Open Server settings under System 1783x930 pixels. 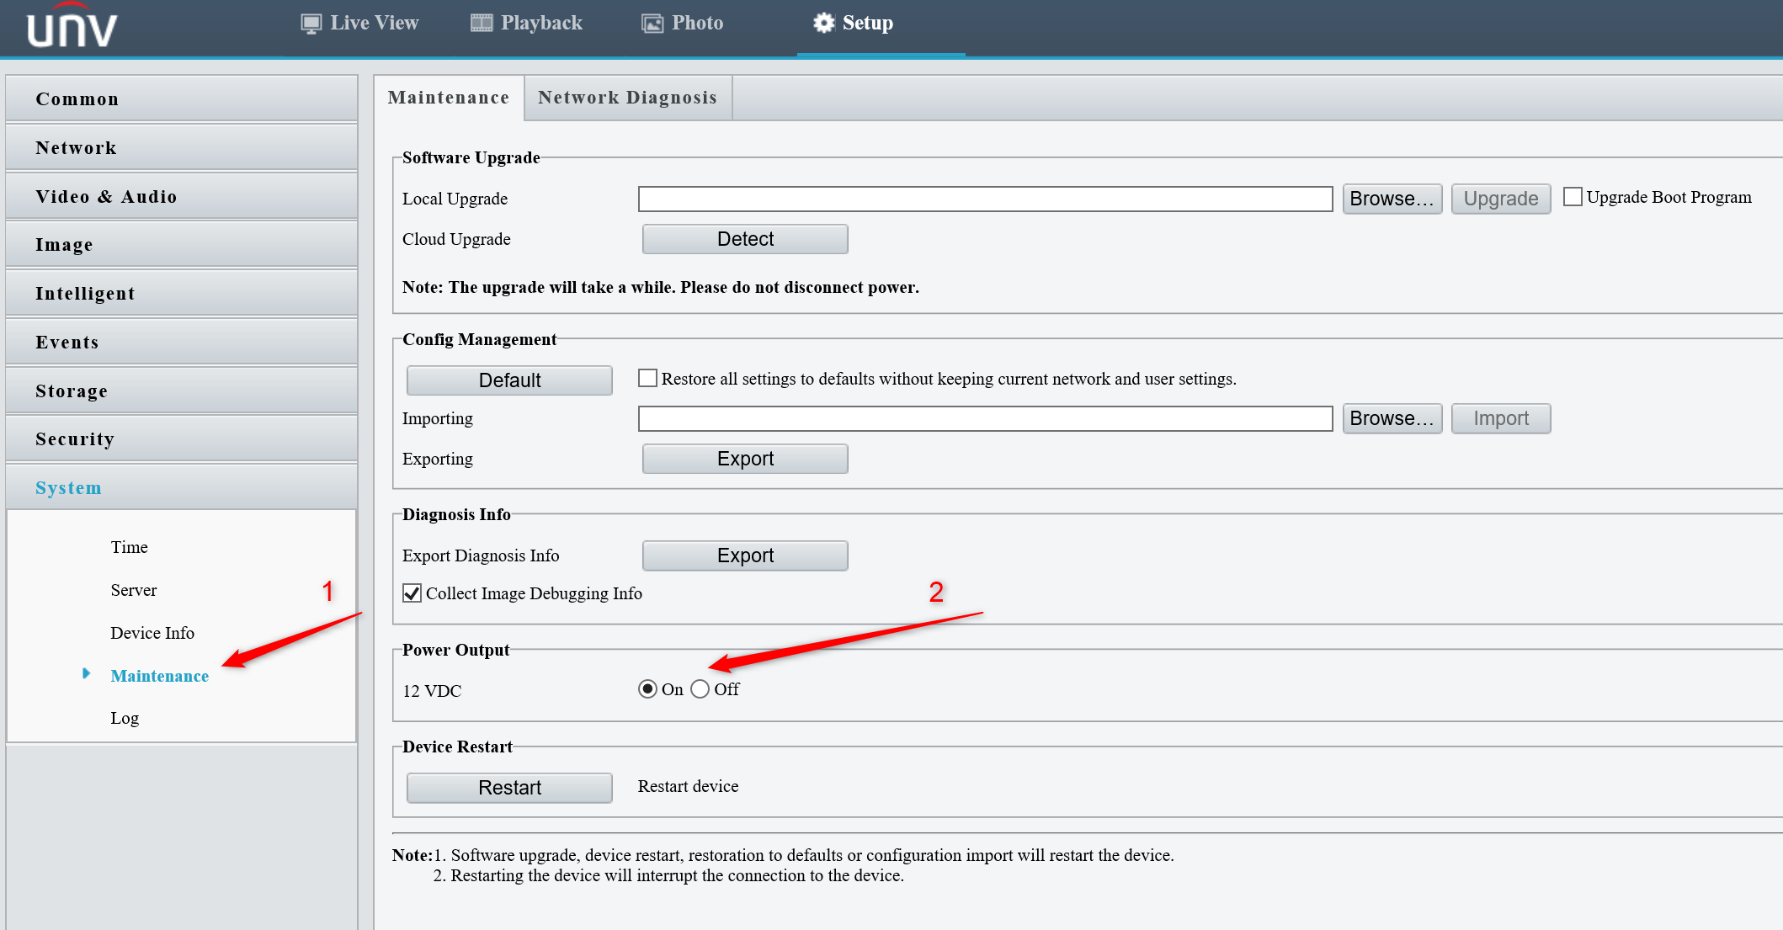[x=134, y=590]
